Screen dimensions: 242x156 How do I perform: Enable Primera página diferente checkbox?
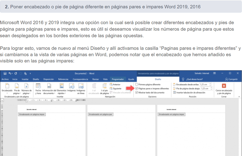(x=137, y=84)
